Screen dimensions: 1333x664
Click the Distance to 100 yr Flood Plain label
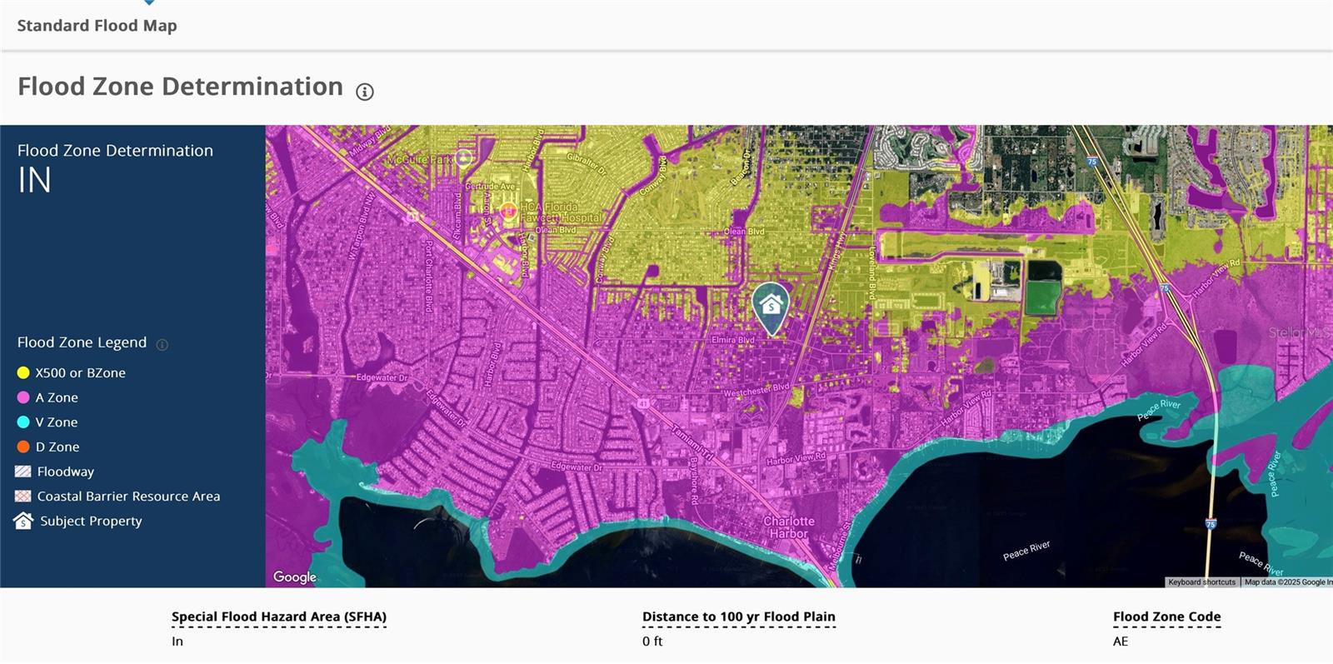tap(738, 617)
